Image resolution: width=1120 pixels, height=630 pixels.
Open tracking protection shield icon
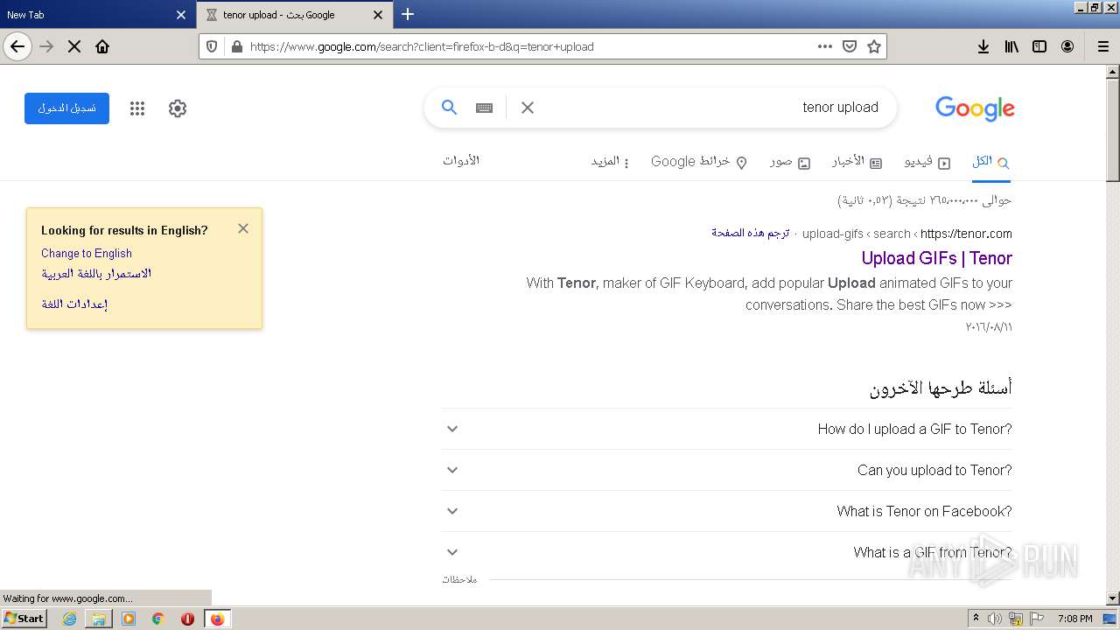click(212, 46)
